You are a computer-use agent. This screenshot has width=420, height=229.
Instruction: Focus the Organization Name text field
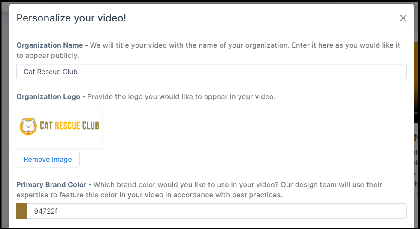tap(211, 72)
